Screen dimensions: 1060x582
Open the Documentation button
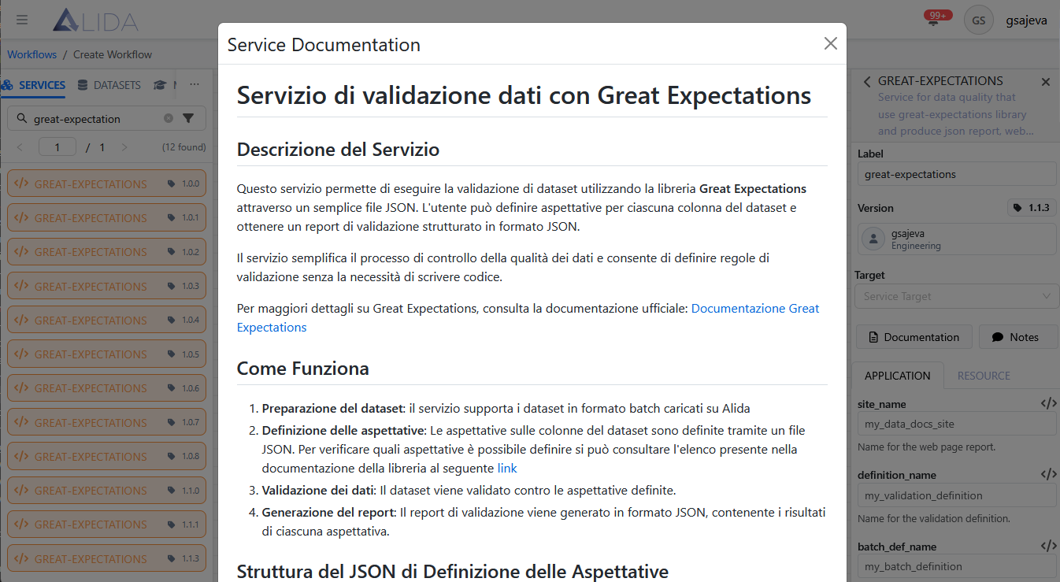[914, 337]
